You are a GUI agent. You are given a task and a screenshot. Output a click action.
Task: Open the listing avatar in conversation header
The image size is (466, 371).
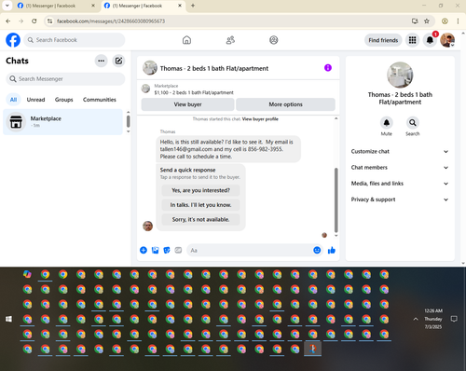pos(150,68)
